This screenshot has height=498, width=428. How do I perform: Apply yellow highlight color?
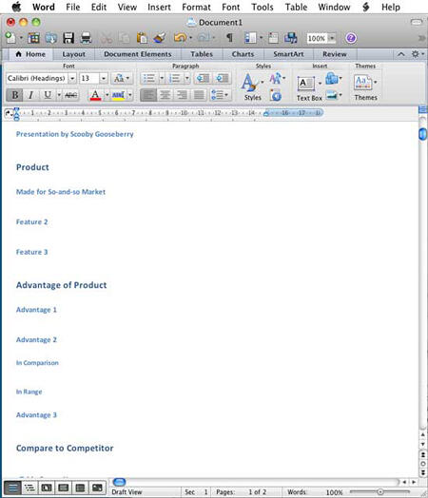(x=118, y=95)
